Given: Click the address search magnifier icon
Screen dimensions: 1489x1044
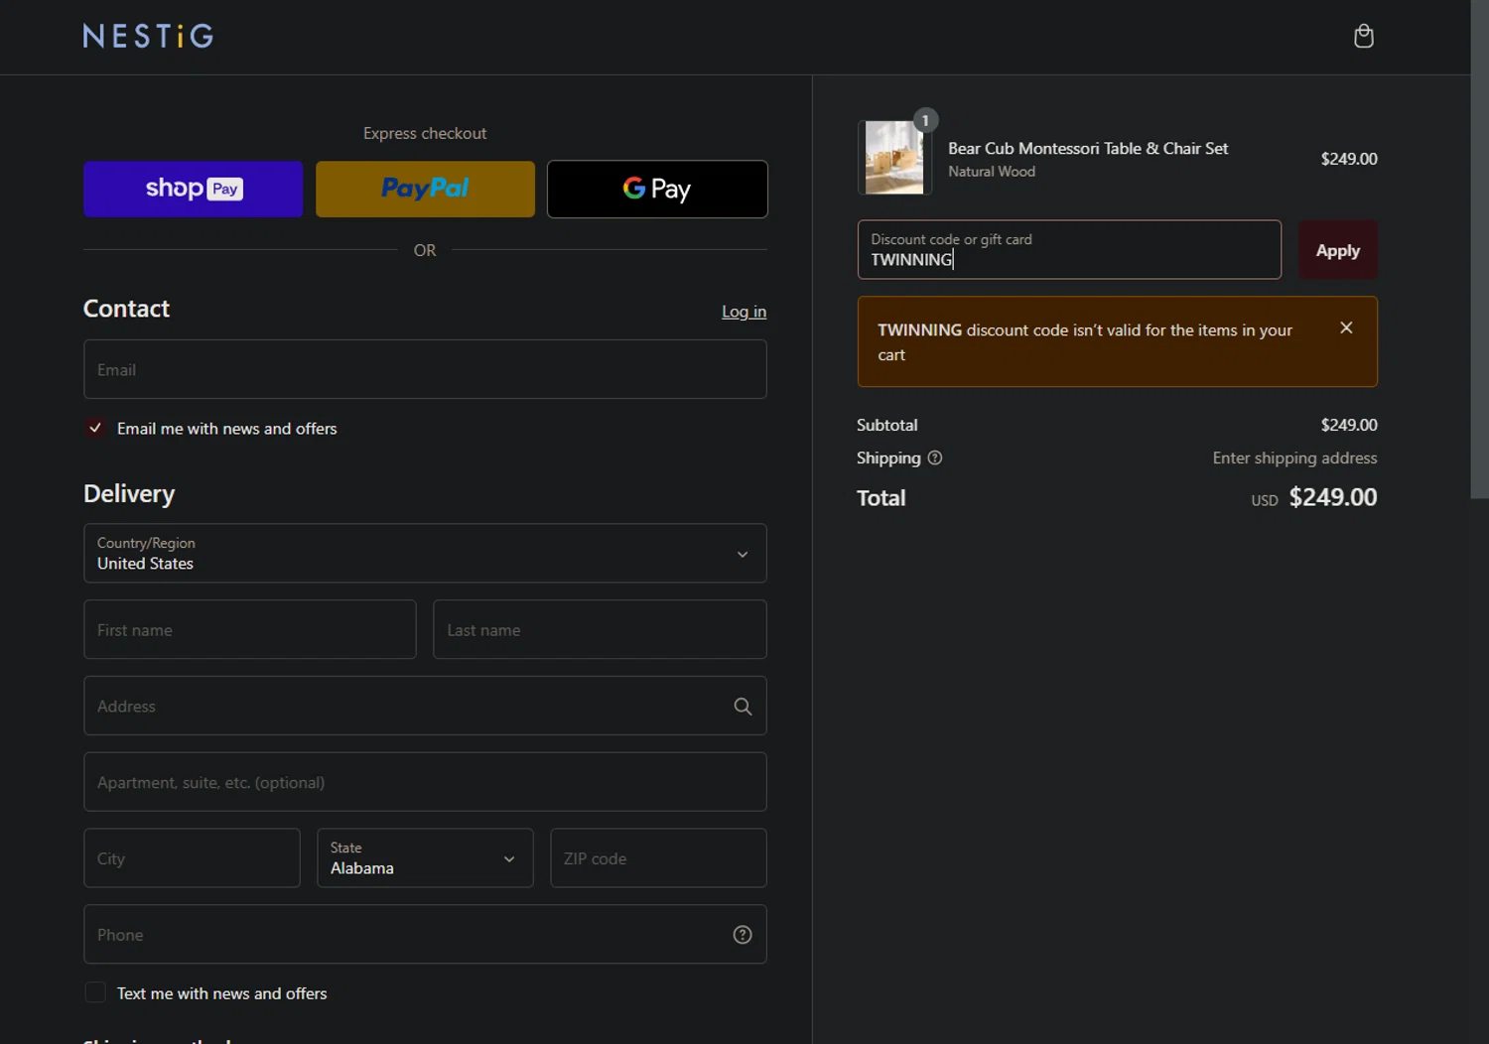Looking at the screenshot, I should [742, 707].
